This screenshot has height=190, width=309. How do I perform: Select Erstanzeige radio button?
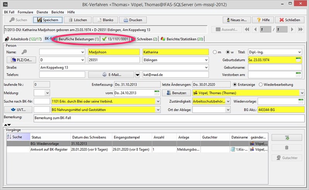click(x=235, y=85)
